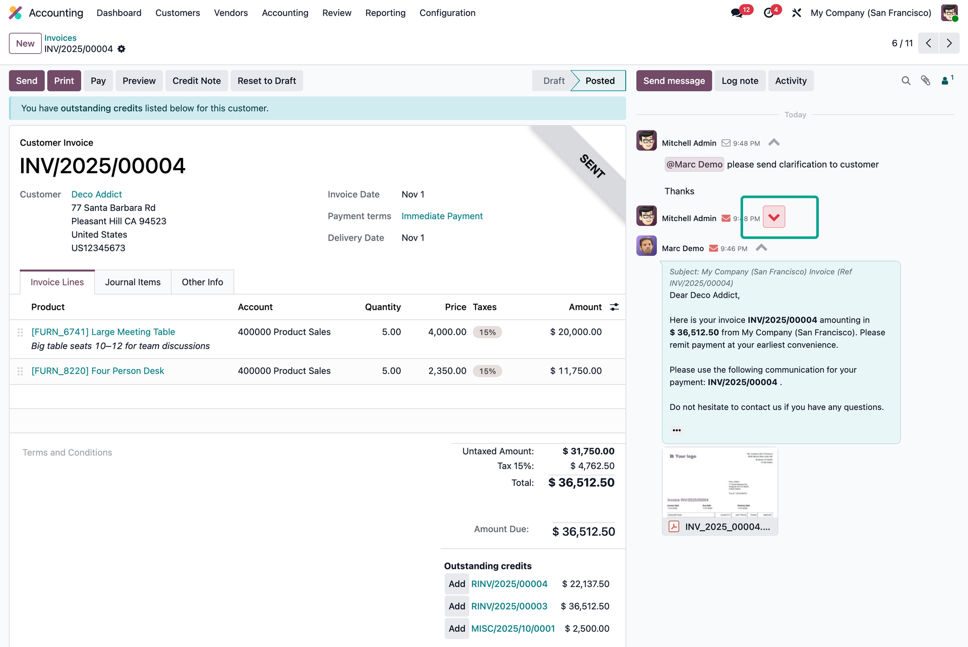Screen dimensions: 968x647
Task: Switch to the Journal Items tab
Action: point(133,282)
